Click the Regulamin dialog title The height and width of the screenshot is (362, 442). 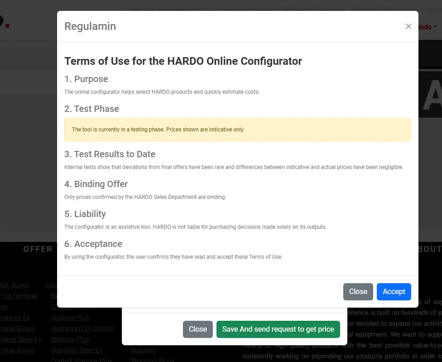90,26
